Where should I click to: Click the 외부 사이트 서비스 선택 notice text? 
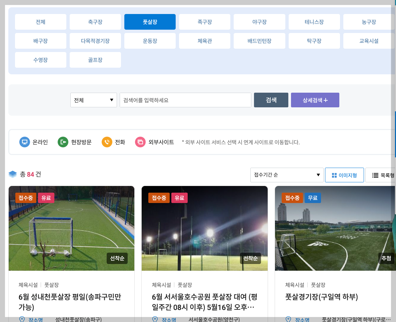[x=241, y=142]
